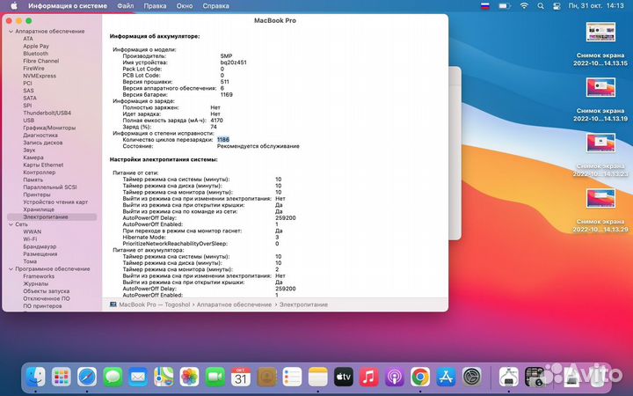Open Wi-Fi menu bar icon
Screen dimensions: 633x396
[524, 6]
